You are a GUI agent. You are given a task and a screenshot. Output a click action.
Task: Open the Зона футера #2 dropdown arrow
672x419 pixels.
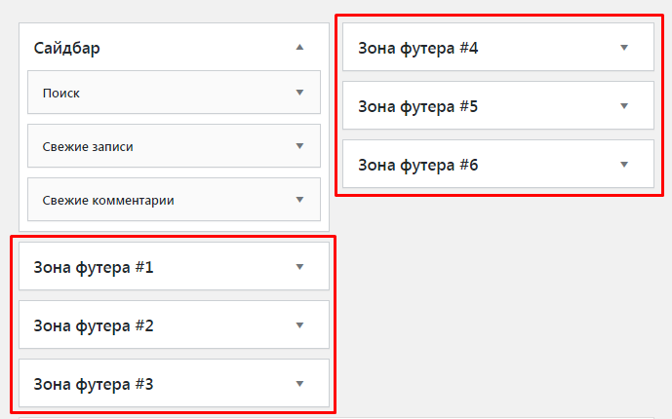pyautogui.click(x=300, y=324)
